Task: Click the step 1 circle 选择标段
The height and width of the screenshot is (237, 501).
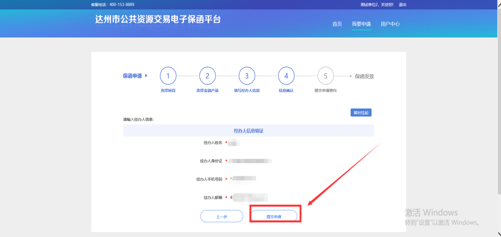Action: (168, 76)
